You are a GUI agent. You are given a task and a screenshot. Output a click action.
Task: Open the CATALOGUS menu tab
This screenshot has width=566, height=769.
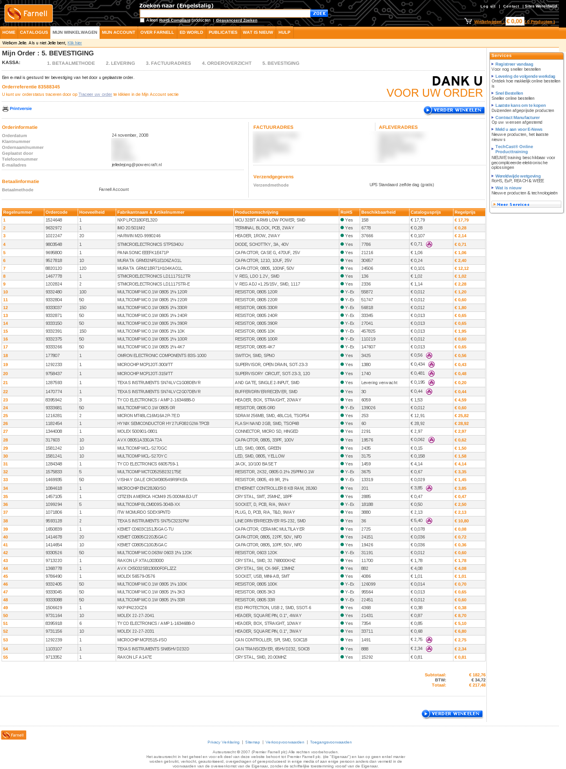tap(34, 33)
